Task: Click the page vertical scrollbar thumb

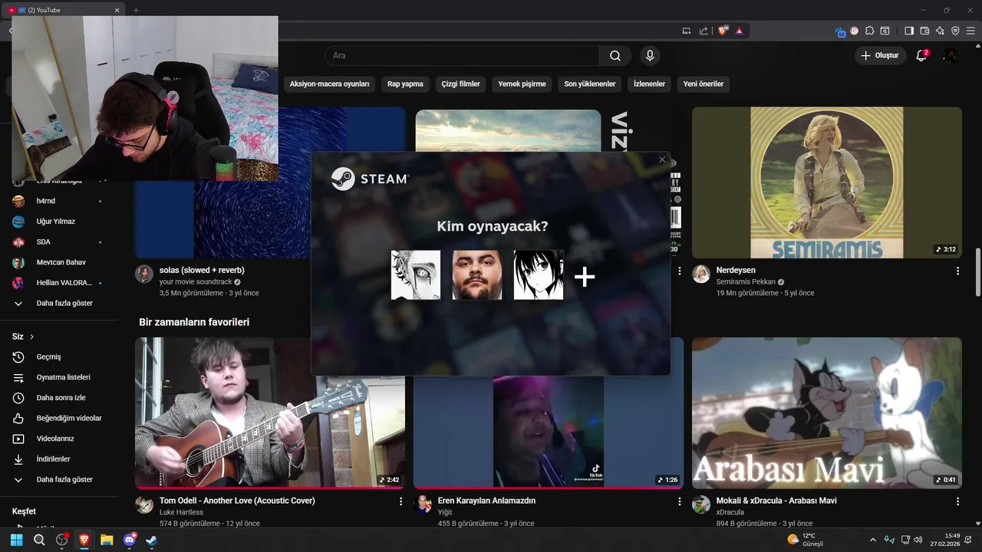Action: (x=977, y=272)
